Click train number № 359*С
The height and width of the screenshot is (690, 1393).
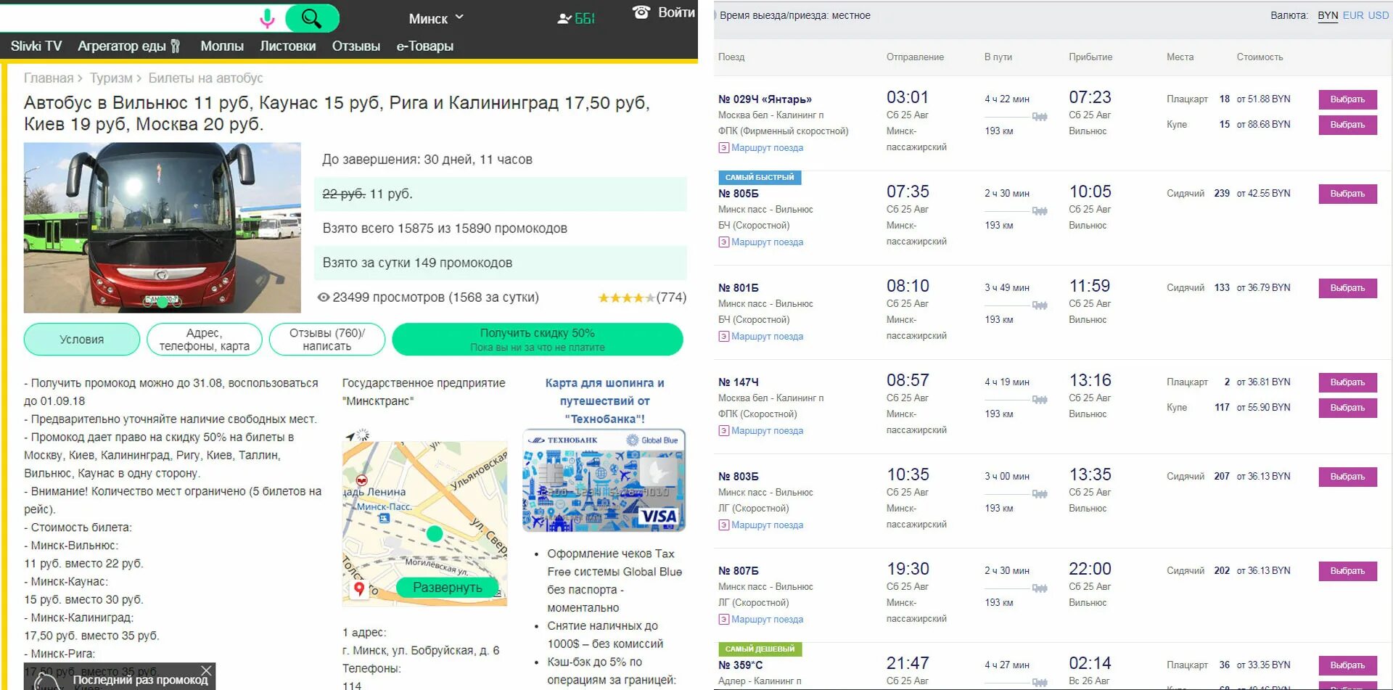[x=740, y=665]
